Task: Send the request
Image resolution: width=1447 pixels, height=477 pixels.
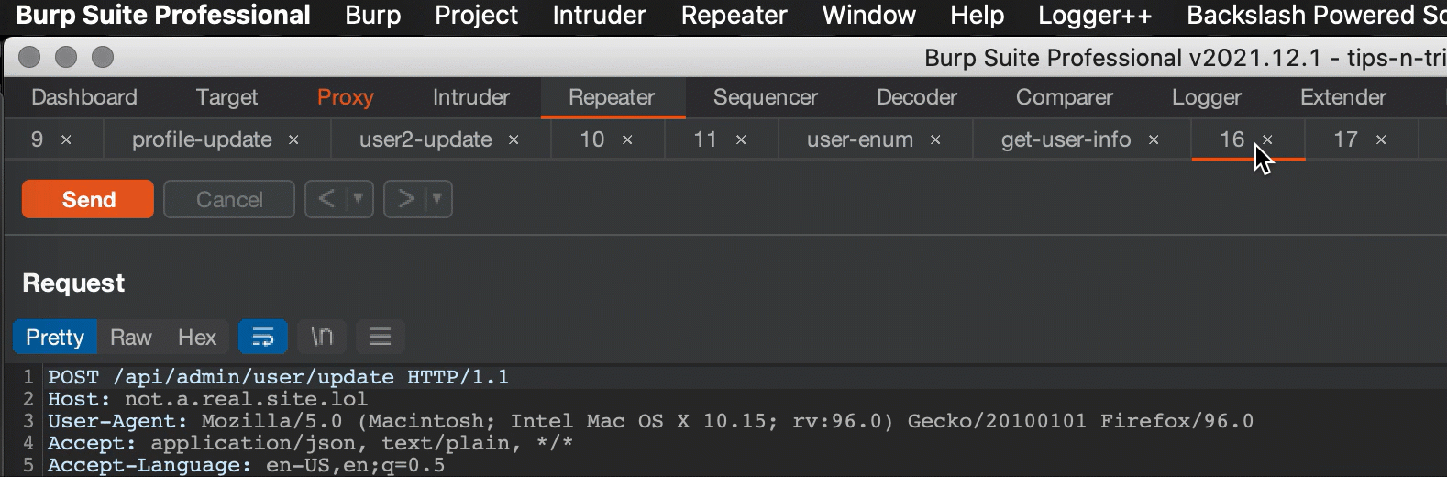Action: point(88,199)
